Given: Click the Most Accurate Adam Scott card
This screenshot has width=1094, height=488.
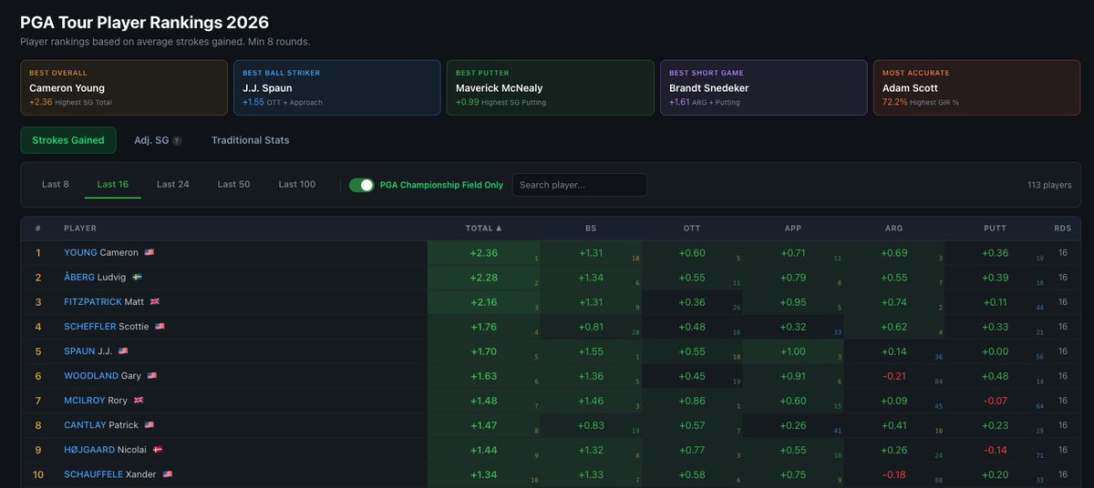Looking at the screenshot, I should (976, 87).
